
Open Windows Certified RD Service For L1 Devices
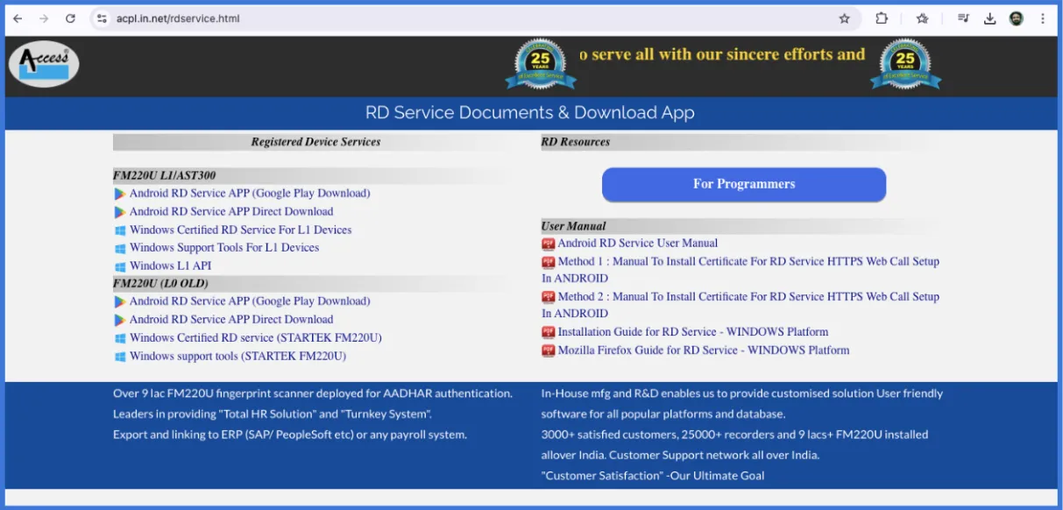[x=240, y=230]
